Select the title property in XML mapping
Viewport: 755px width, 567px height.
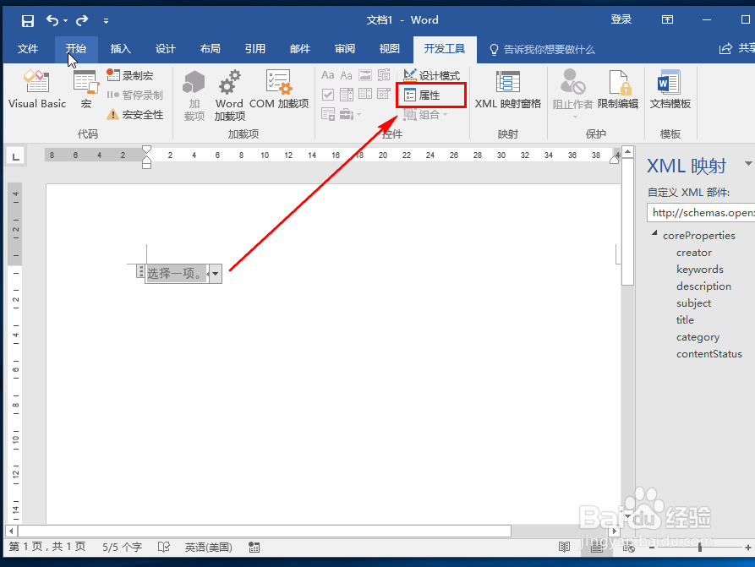[685, 319]
